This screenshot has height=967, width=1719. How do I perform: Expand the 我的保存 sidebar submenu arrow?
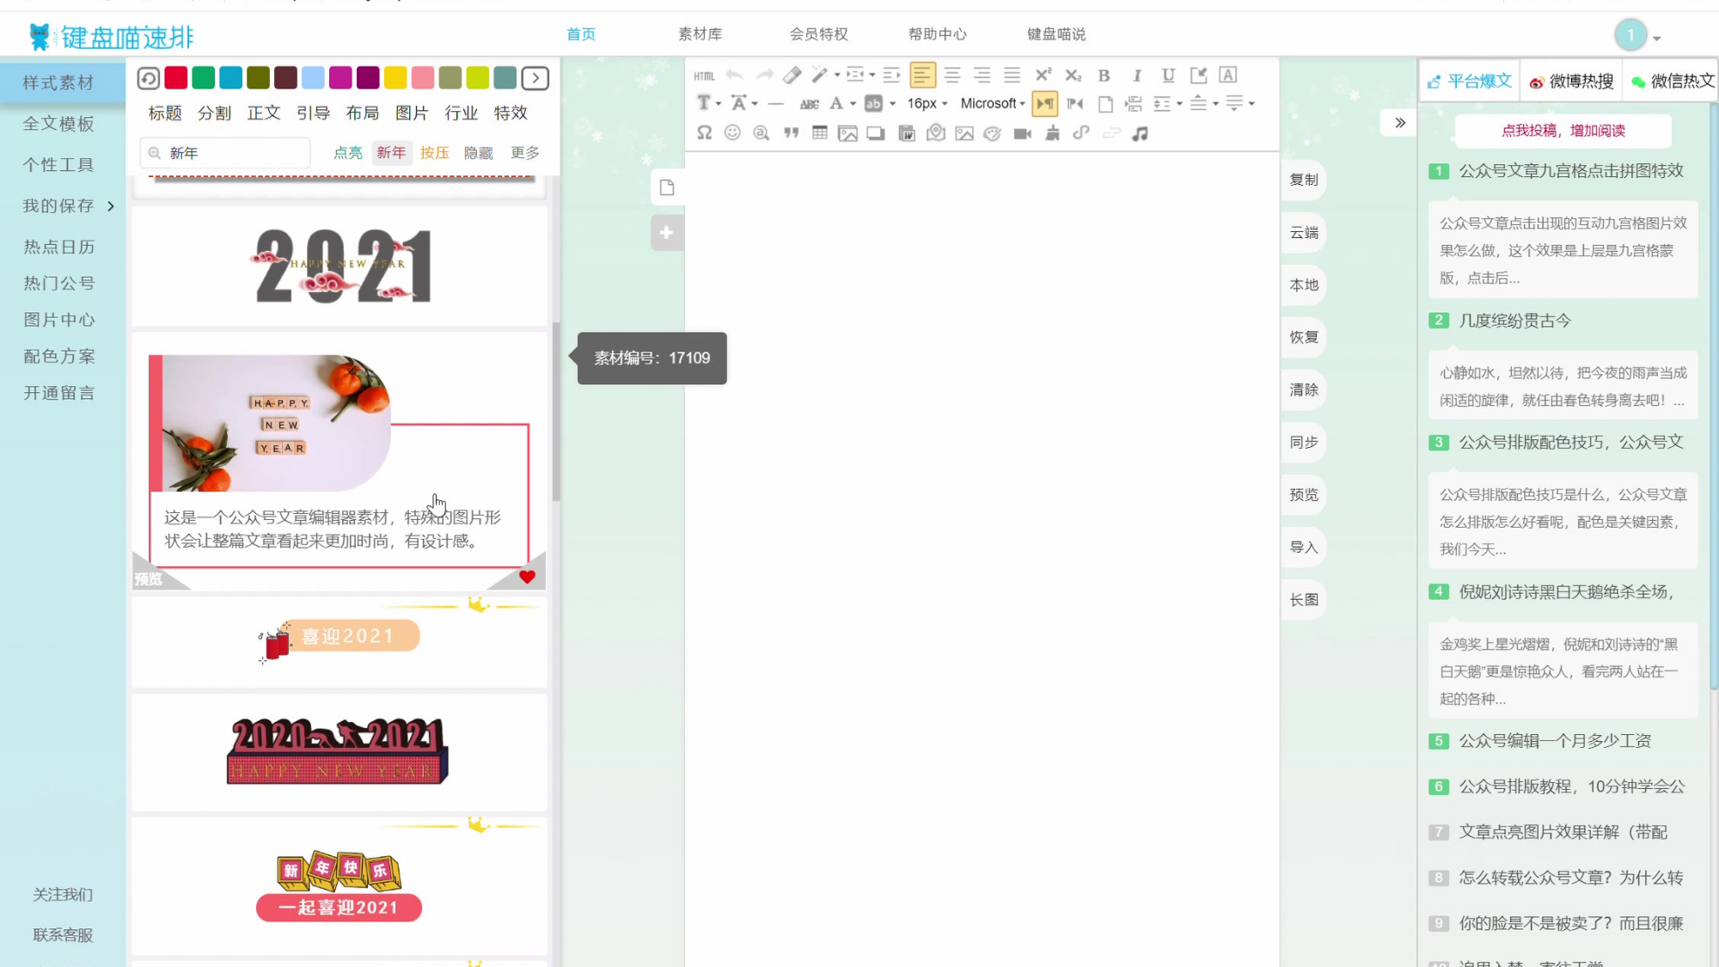(x=111, y=206)
